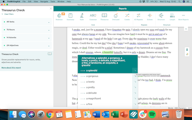
Task: Choose 'a delicate' replacement
Action: pos(91,93)
